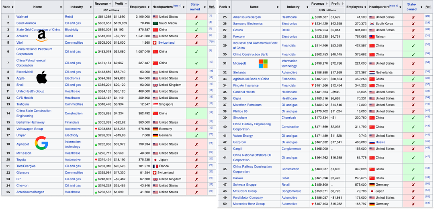Click the German flag in the Volkswagen Group row
Screen dimensions: 434x209
(x=155, y=129)
